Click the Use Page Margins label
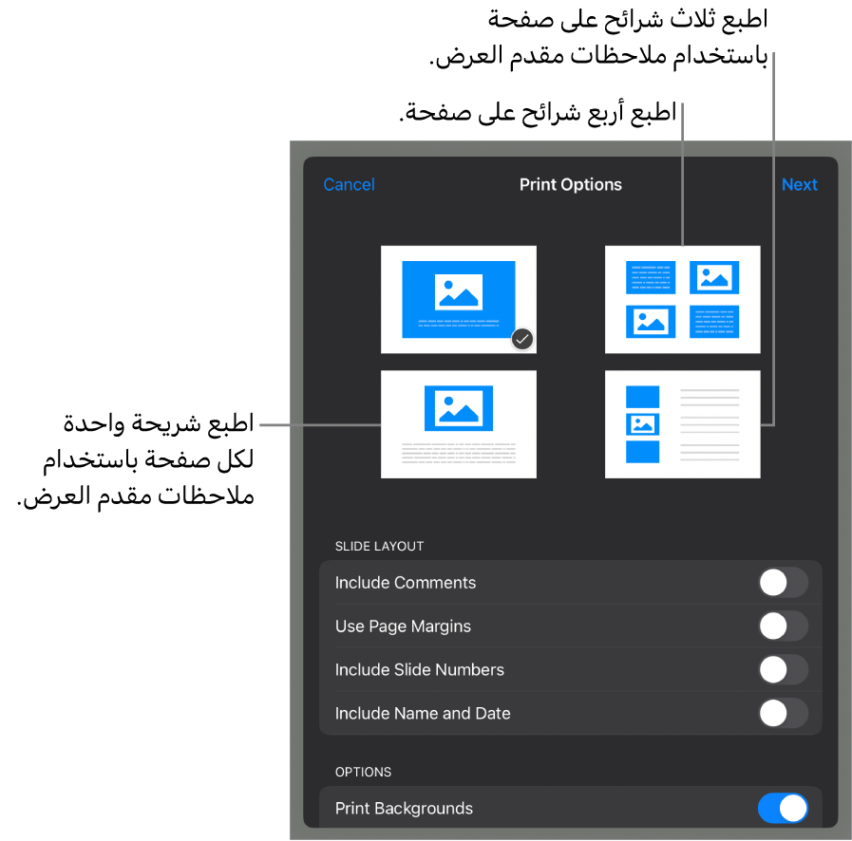The height and width of the screenshot is (841, 852). [403, 626]
